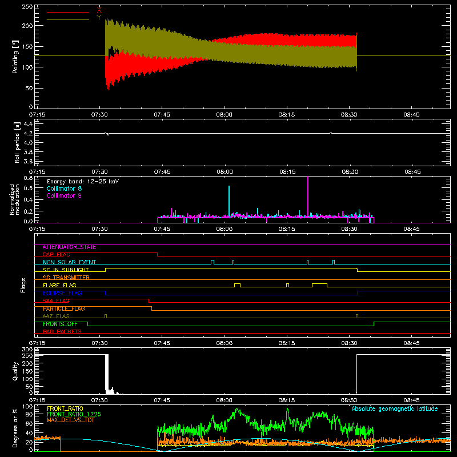
Task: Select 'Energy band: 12-25 keV' text
Action: point(83,182)
